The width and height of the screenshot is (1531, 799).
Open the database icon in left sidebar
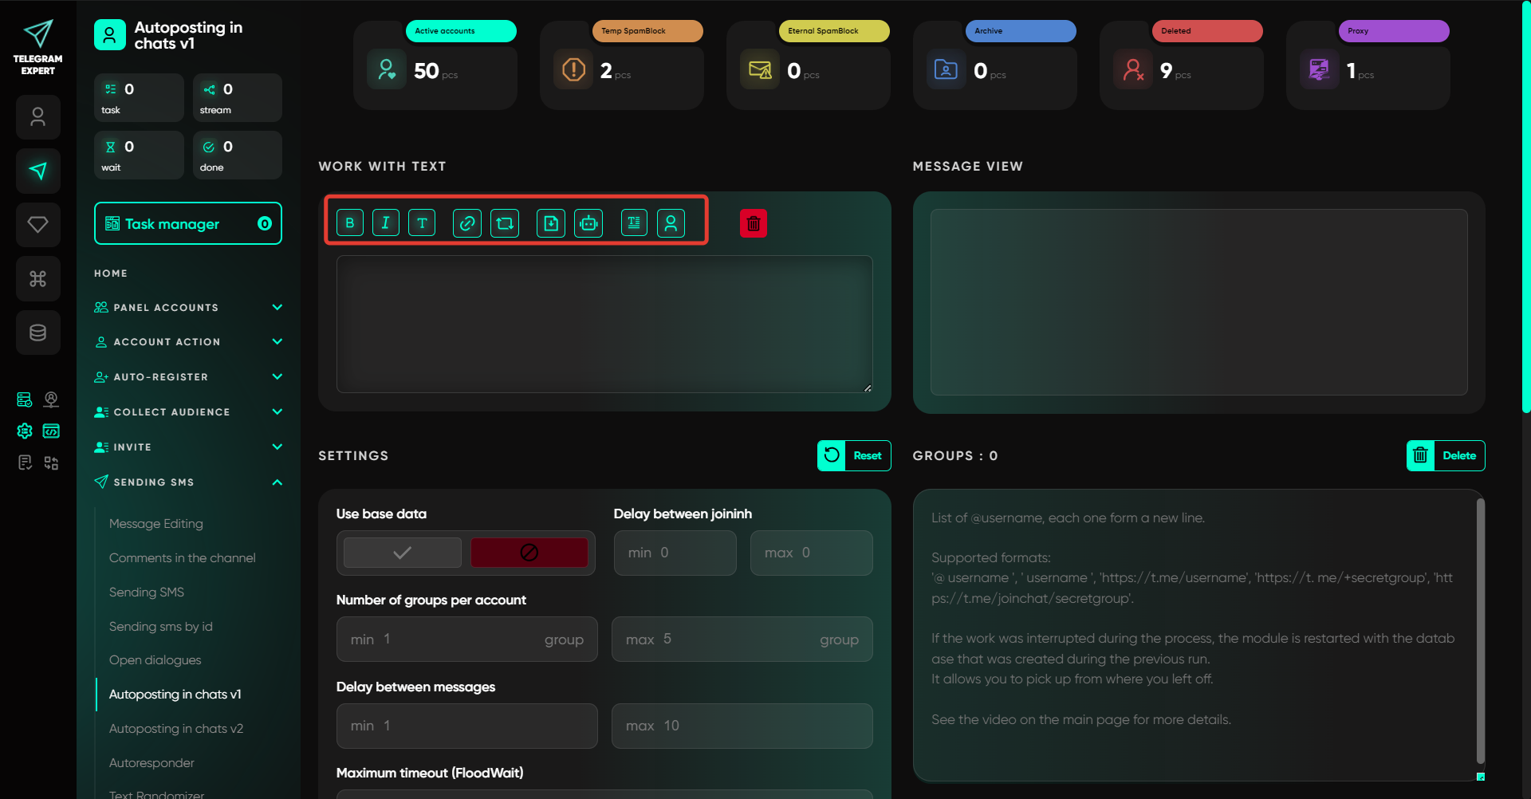tap(37, 333)
